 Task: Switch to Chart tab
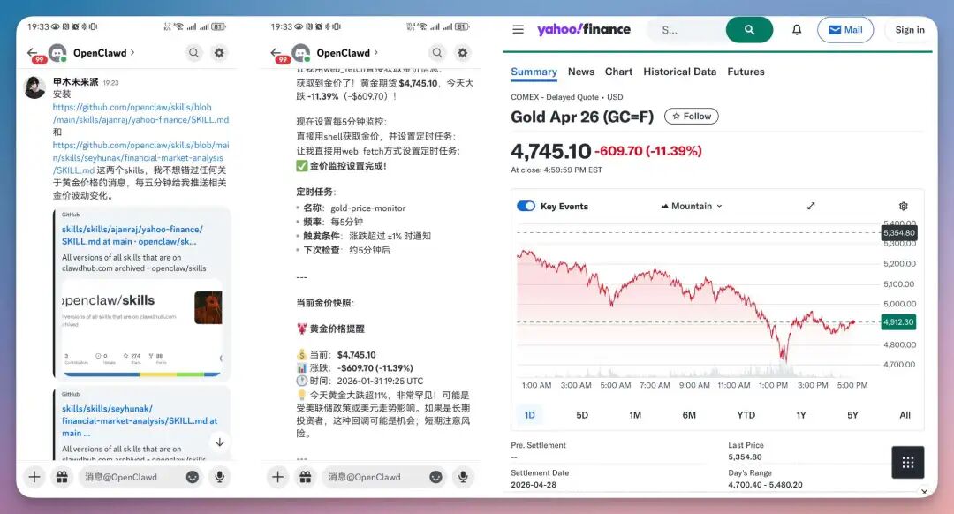tap(618, 72)
